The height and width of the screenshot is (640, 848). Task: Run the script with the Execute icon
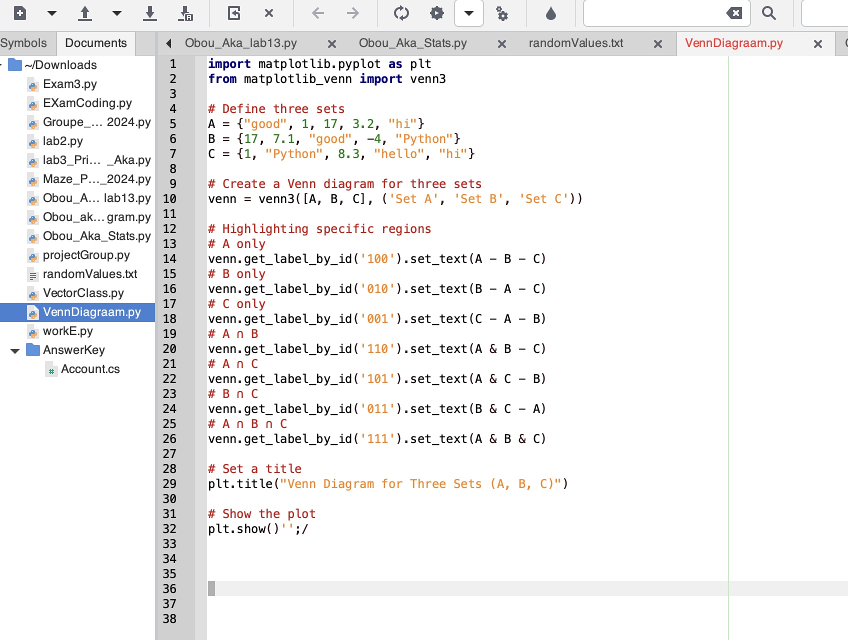501,13
